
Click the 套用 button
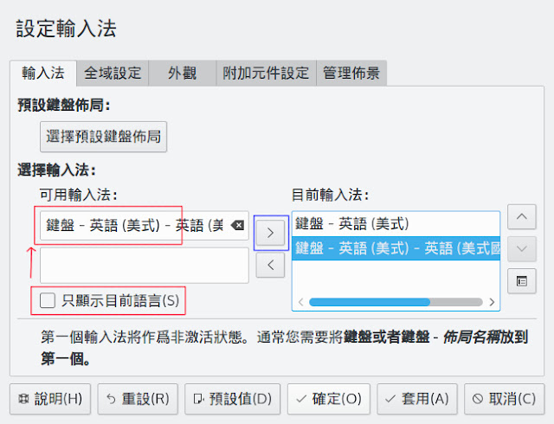[x=417, y=399]
